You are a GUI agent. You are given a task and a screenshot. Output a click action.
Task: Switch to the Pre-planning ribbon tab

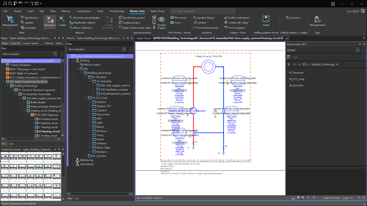click(x=116, y=11)
